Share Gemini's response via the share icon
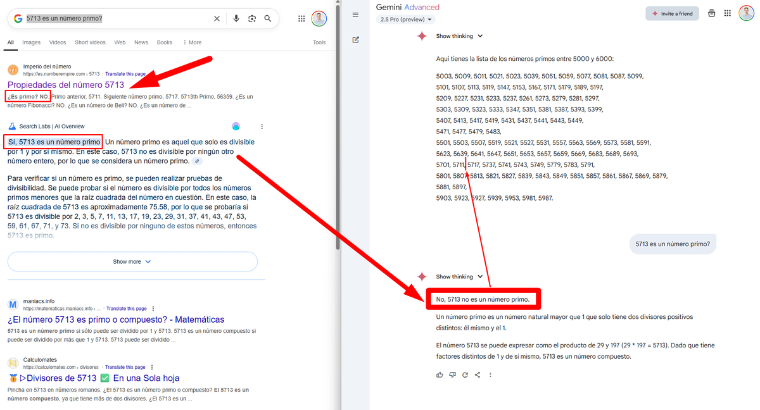Screen dimensions: 760x410 [x=478, y=375]
